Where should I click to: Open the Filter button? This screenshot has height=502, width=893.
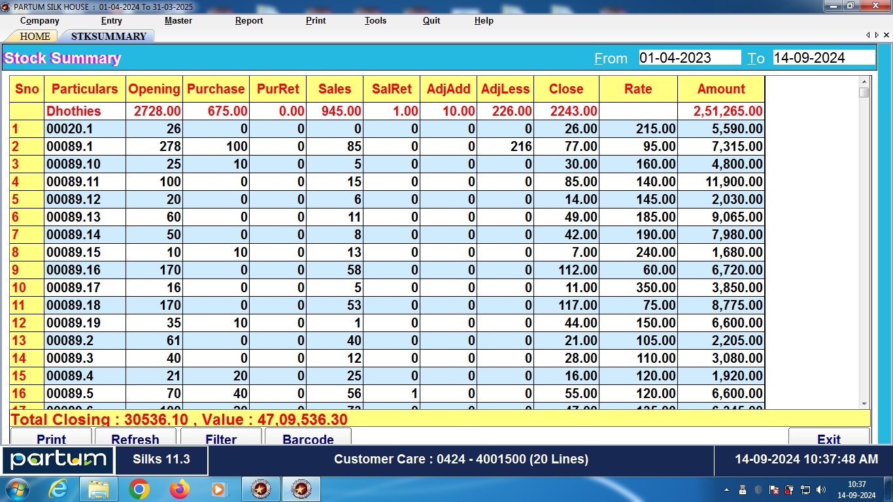221,437
